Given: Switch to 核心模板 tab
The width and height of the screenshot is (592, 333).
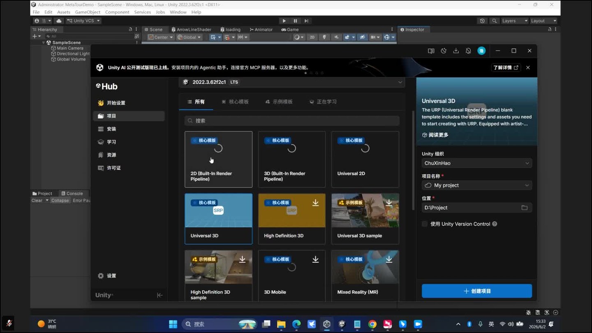Looking at the screenshot, I should [x=235, y=102].
